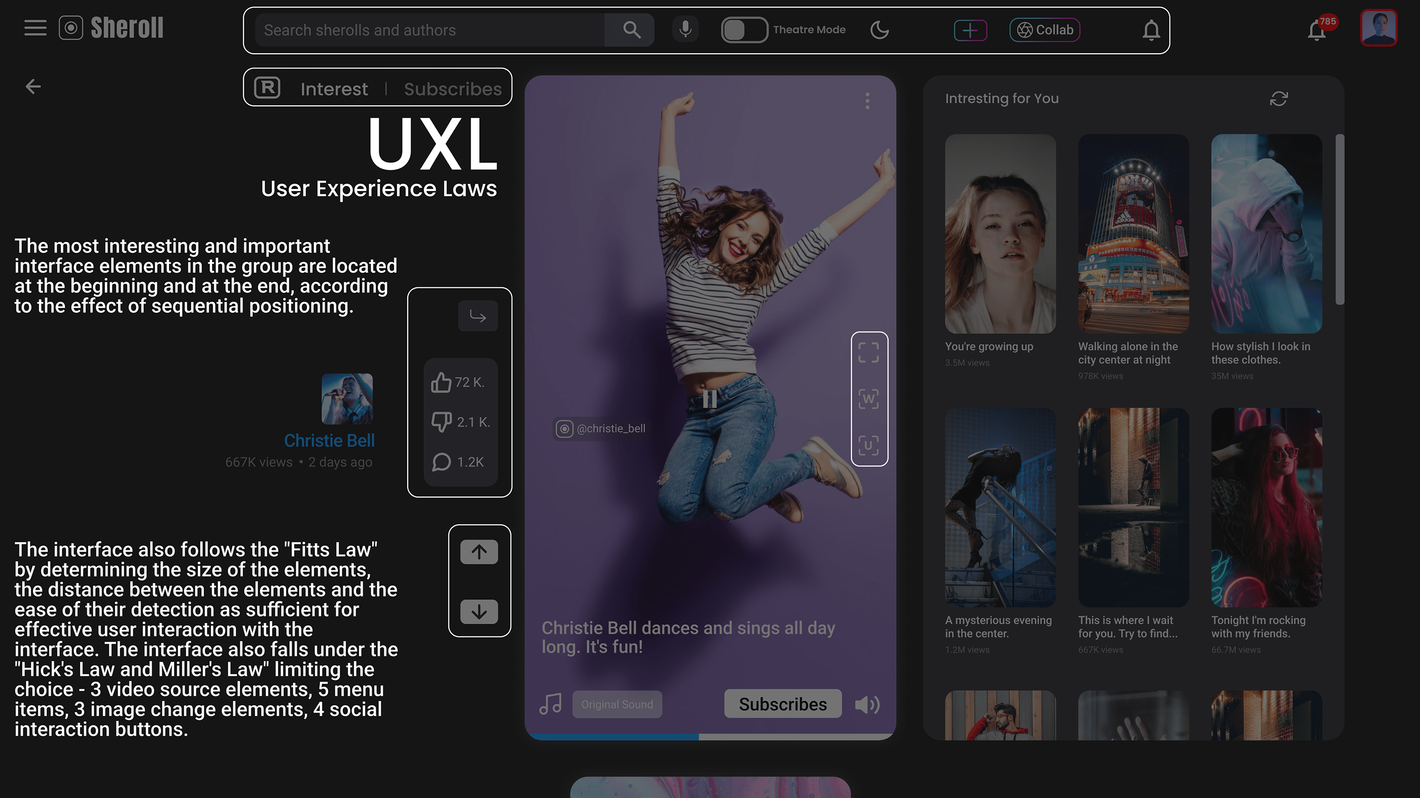
Task: Open the Christie Bell author link
Action: pyautogui.click(x=329, y=441)
